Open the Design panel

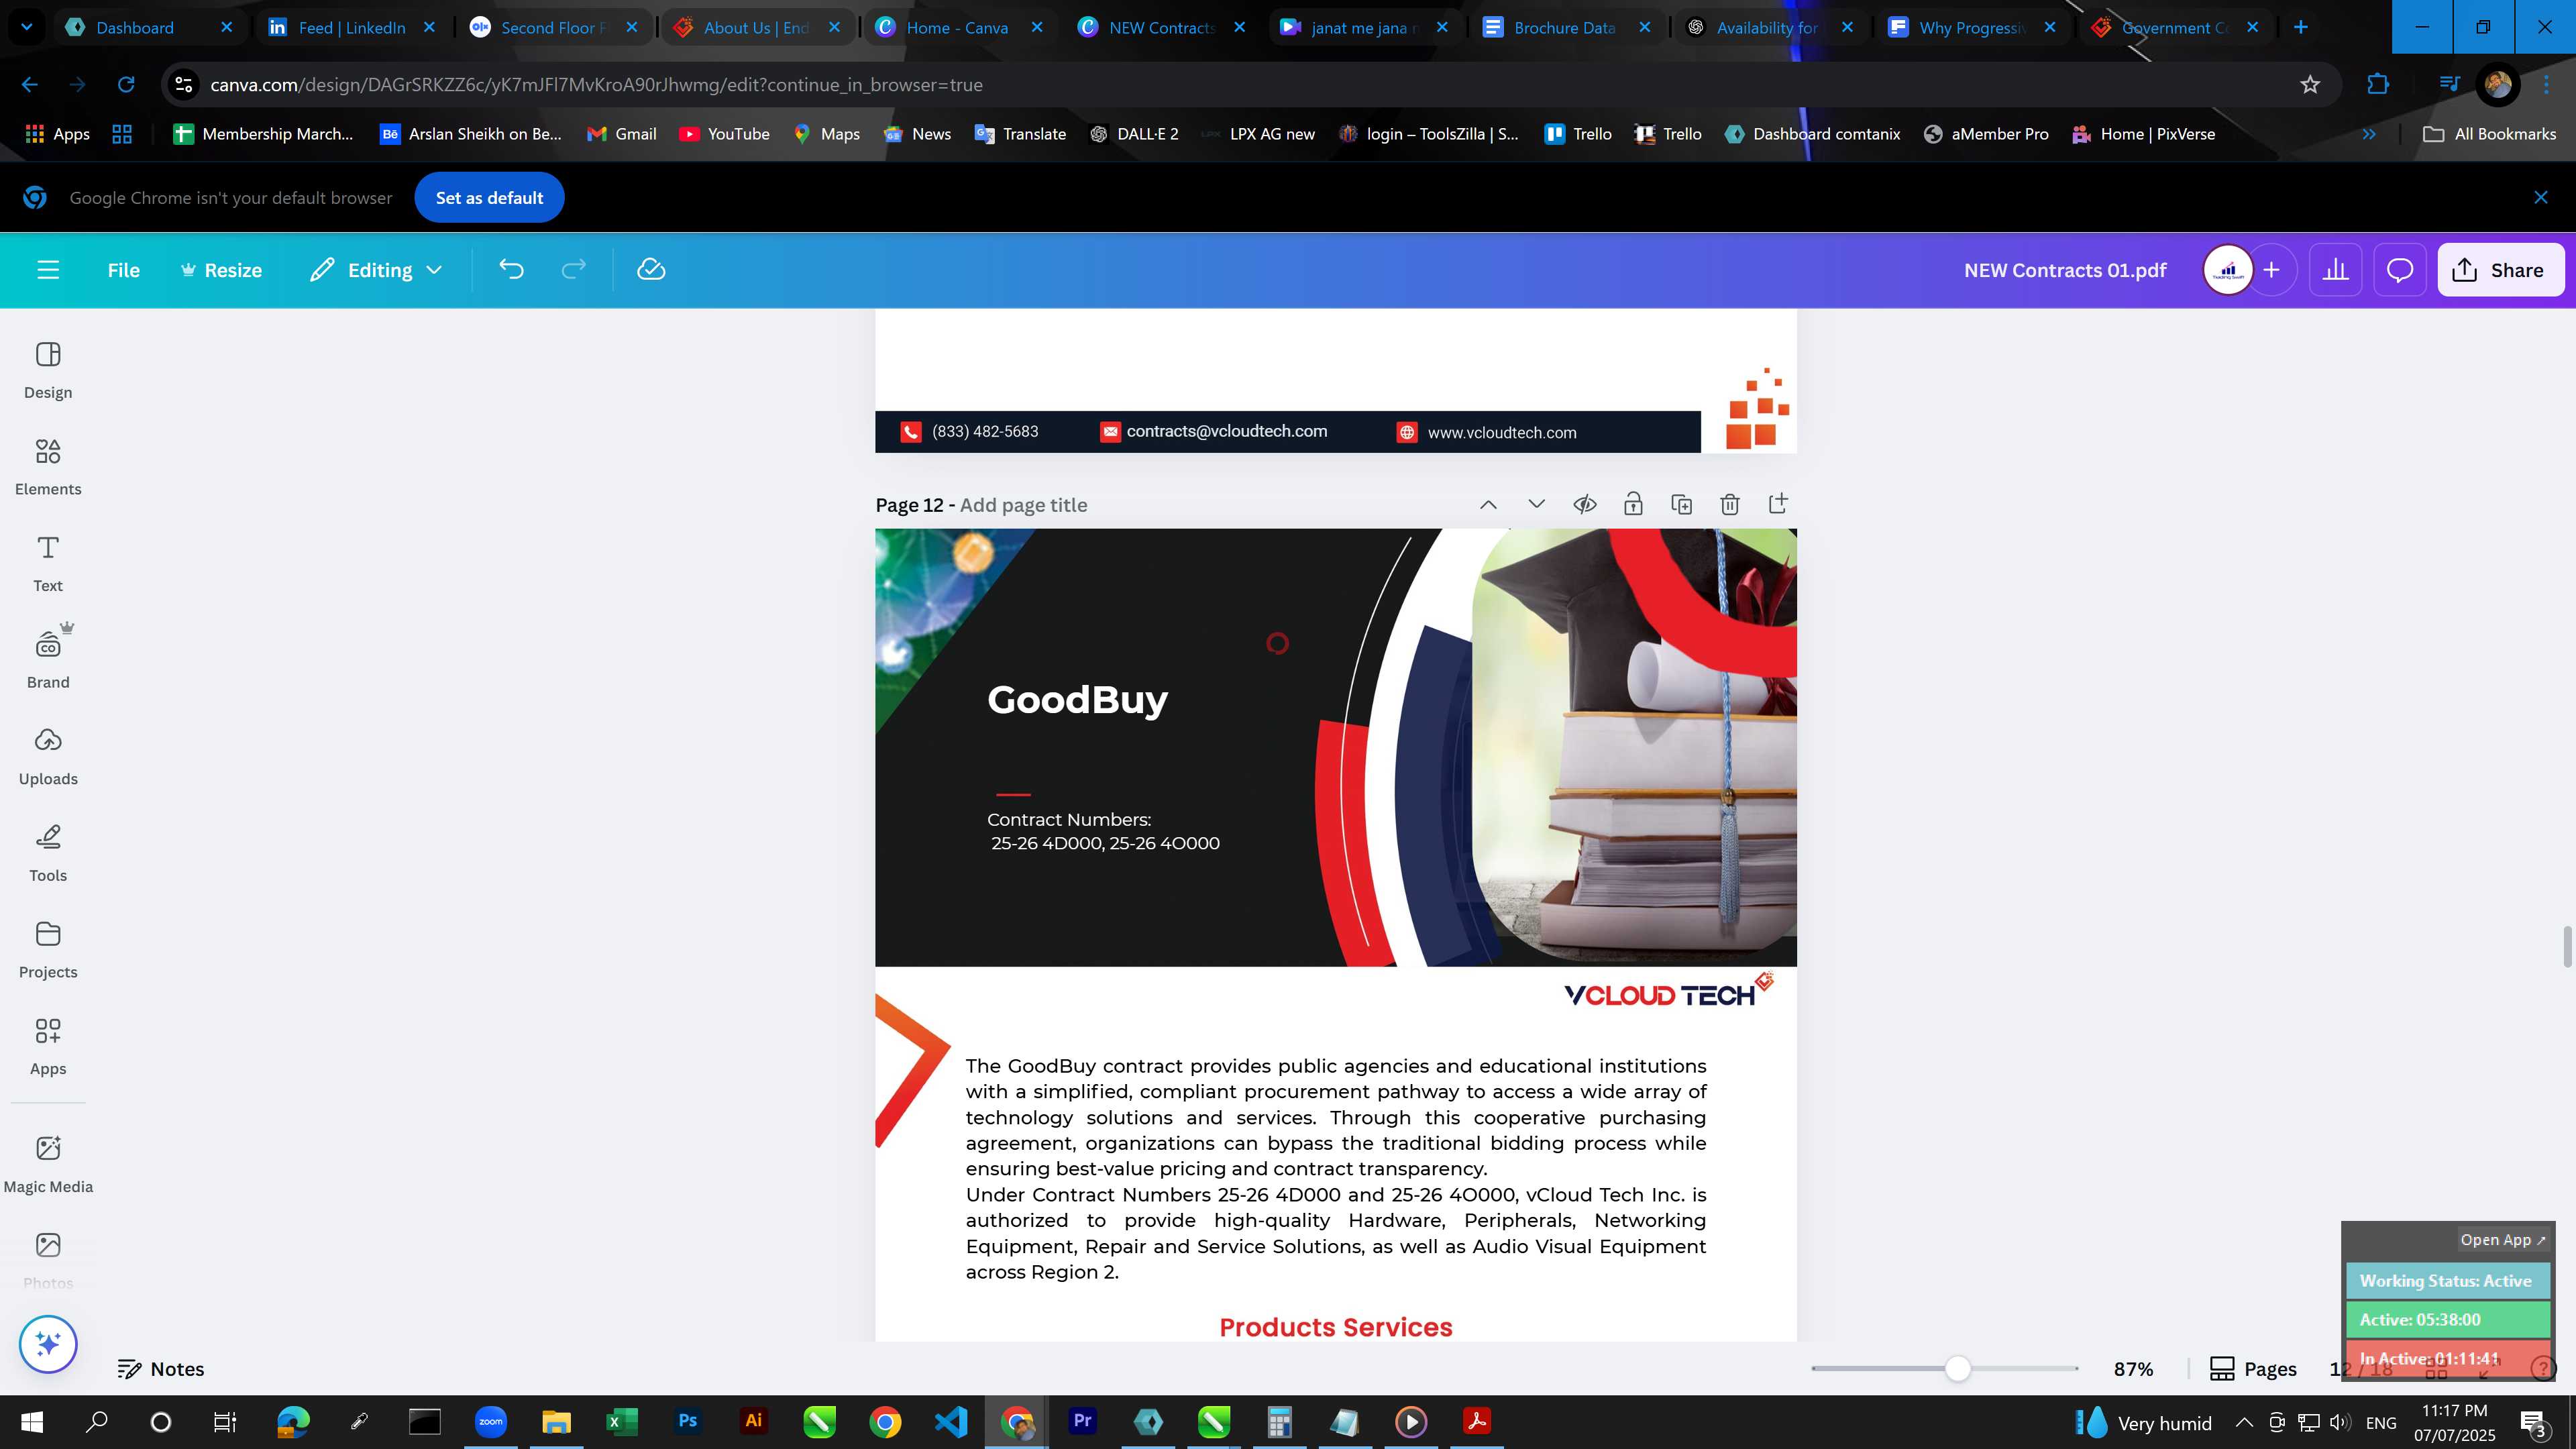coord(48,371)
